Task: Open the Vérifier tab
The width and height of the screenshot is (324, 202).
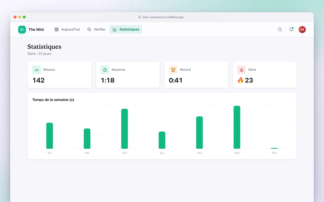Action: [x=96, y=30]
